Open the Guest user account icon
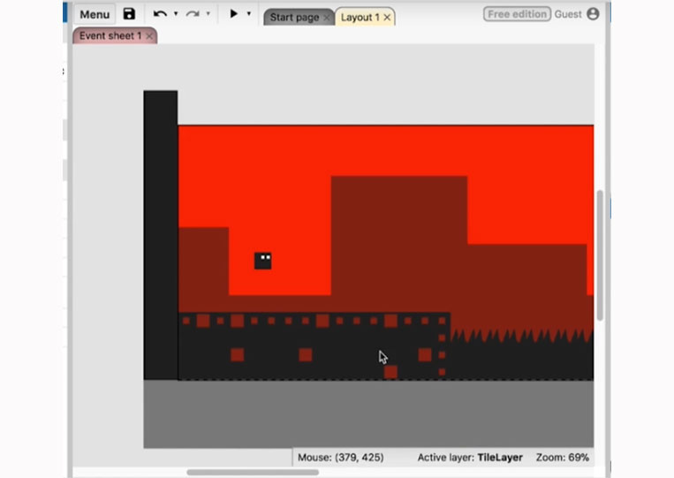 coord(593,14)
